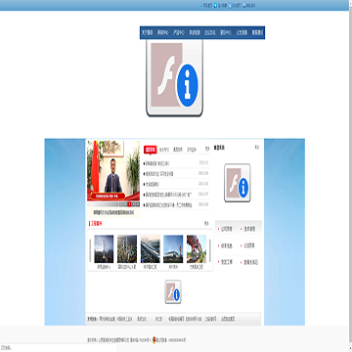
Task: Open the first skyscraper project thumbnail
Action: pyautogui.click(x=104, y=249)
